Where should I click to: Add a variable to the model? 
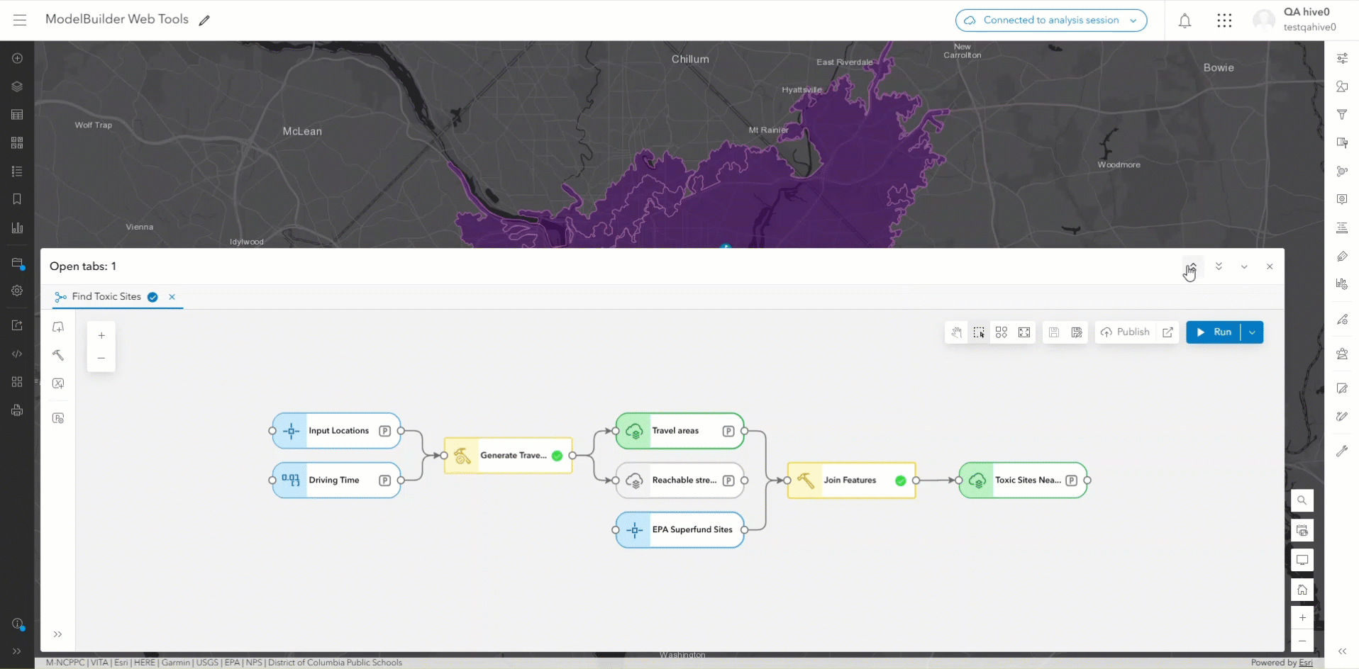coord(58,383)
